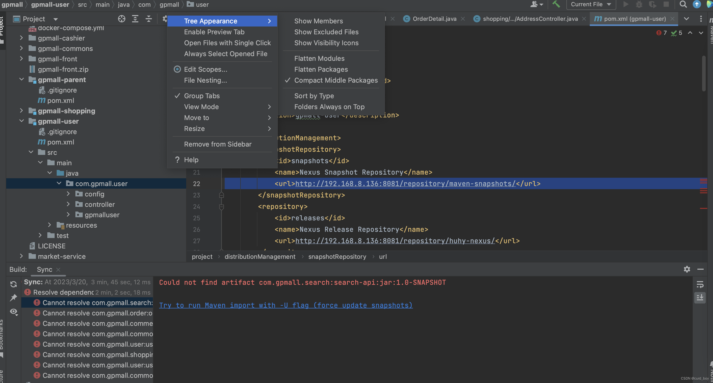The width and height of the screenshot is (713, 383).
Task: Click the Build project hammer icon
Action: click(556, 4)
